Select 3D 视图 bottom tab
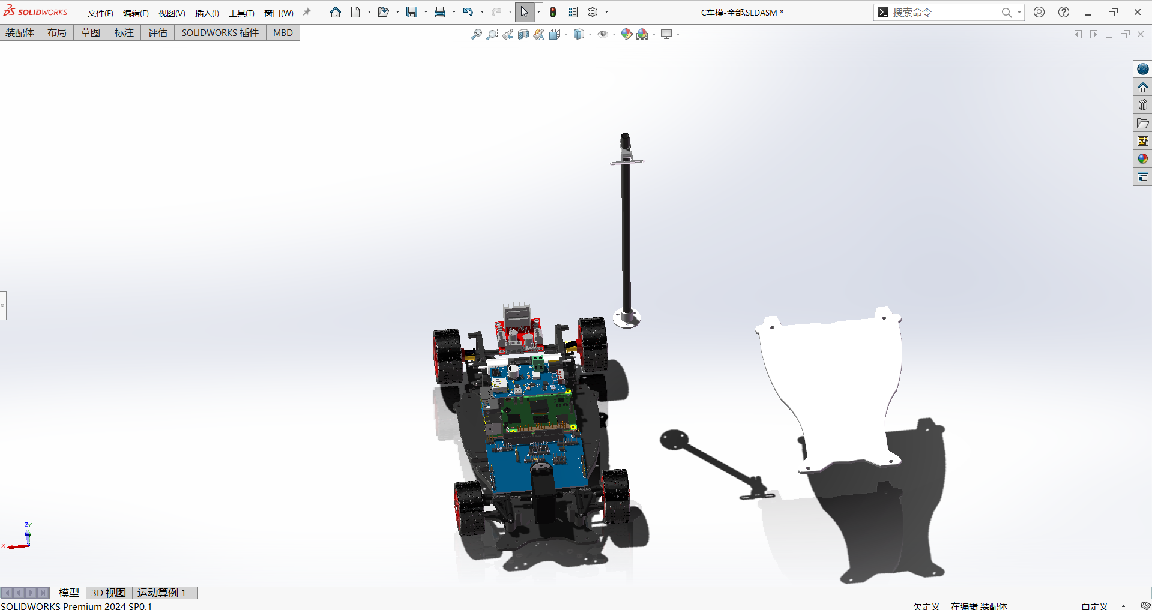 point(109,593)
